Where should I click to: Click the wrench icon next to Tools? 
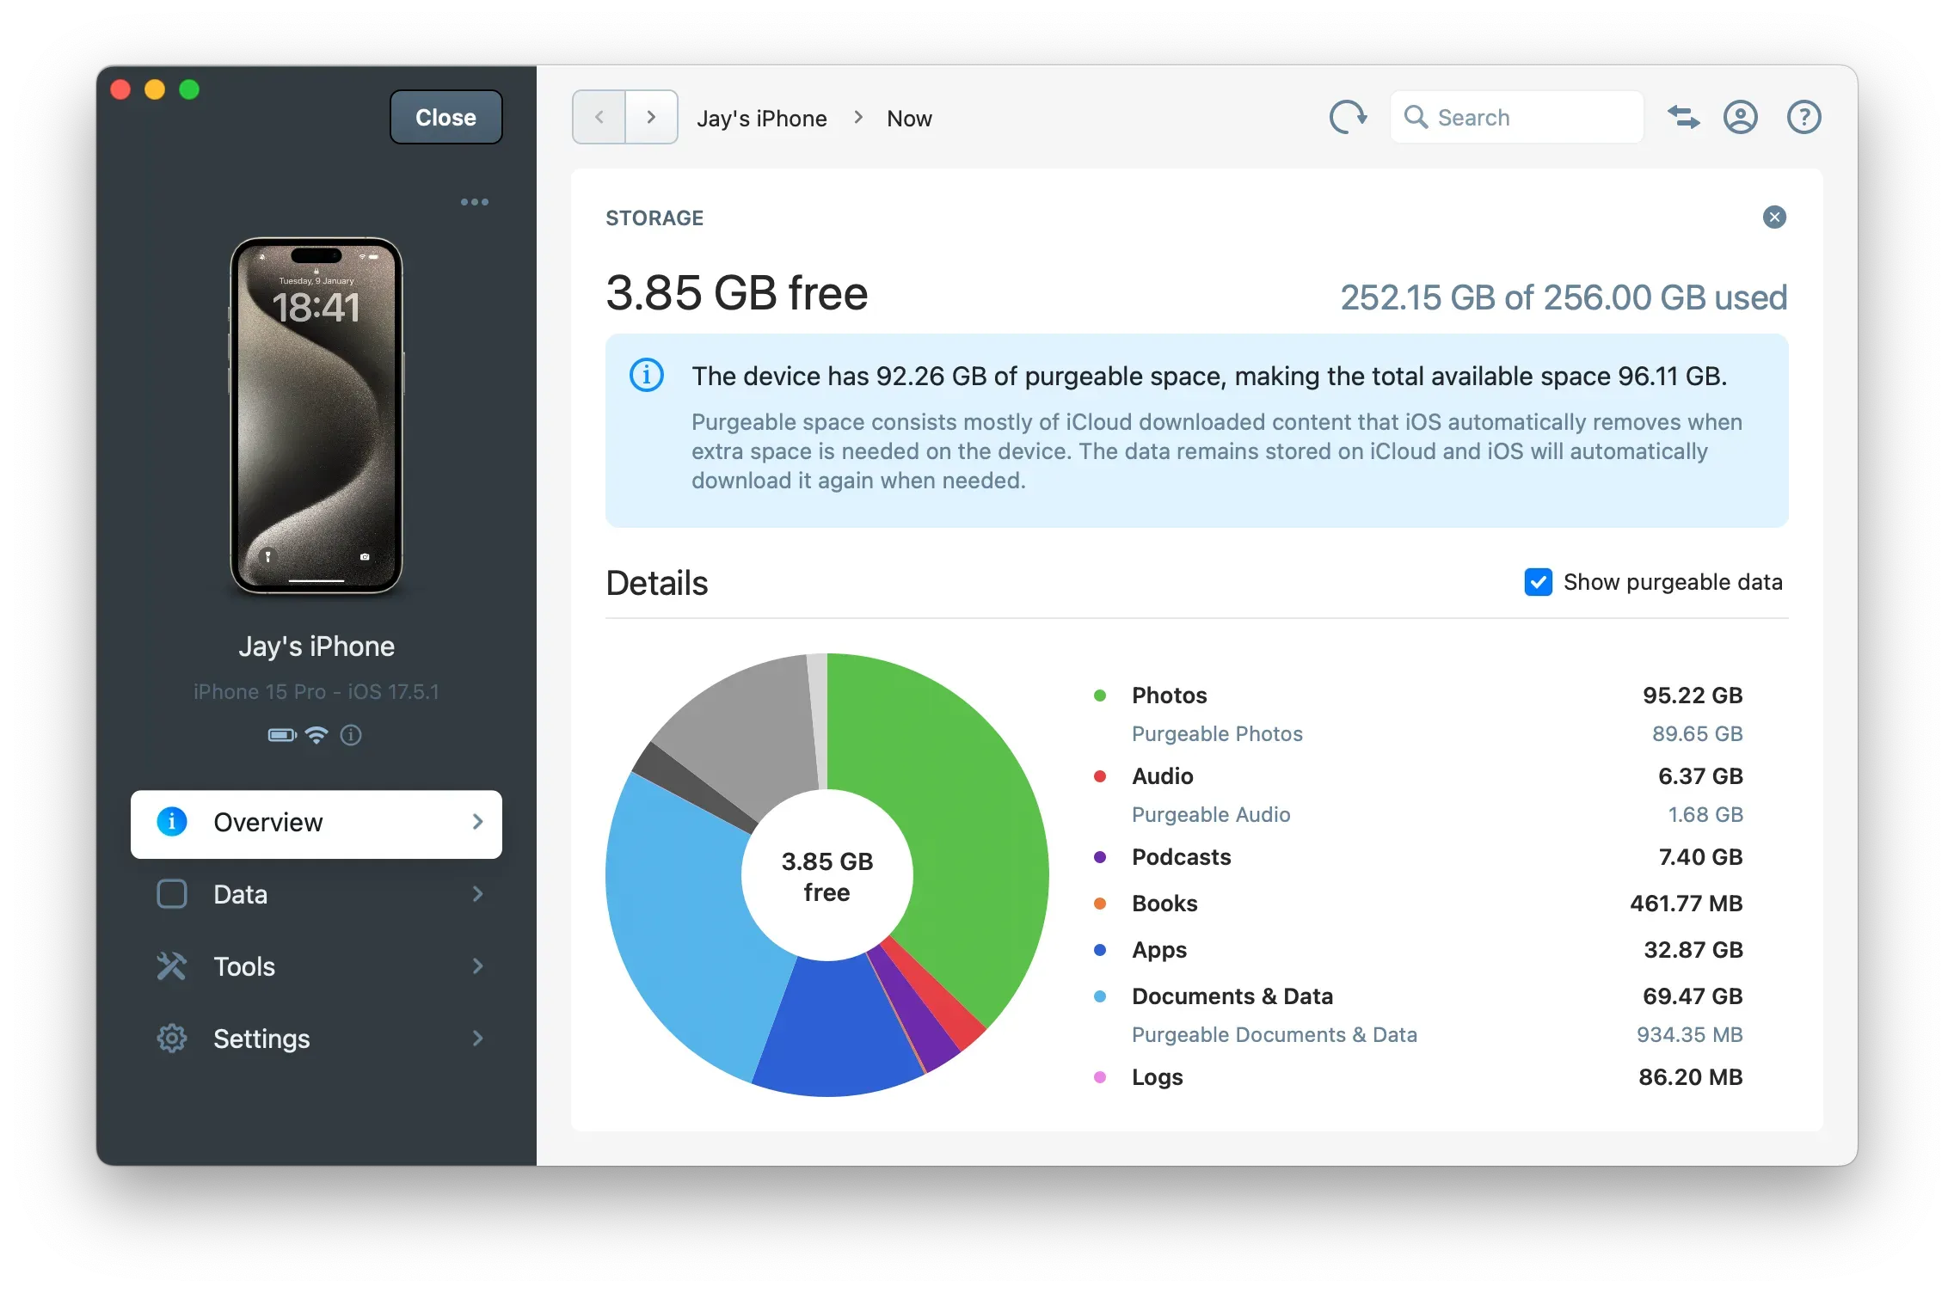click(172, 966)
